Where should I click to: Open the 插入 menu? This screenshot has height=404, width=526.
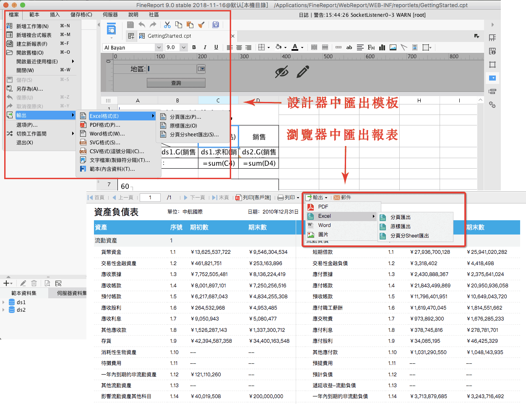pyautogui.click(x=55, y=15)
